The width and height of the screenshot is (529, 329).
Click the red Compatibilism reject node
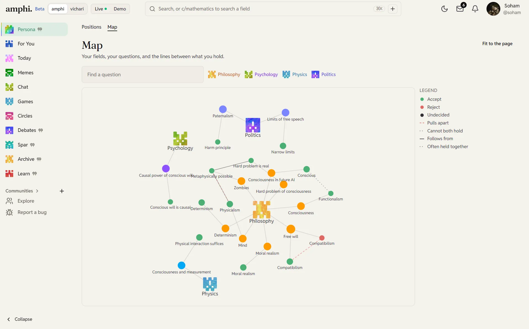[322, 238]
